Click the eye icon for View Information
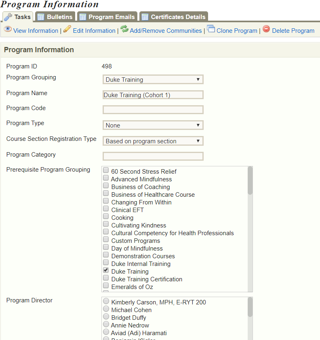 coord(8,29)
